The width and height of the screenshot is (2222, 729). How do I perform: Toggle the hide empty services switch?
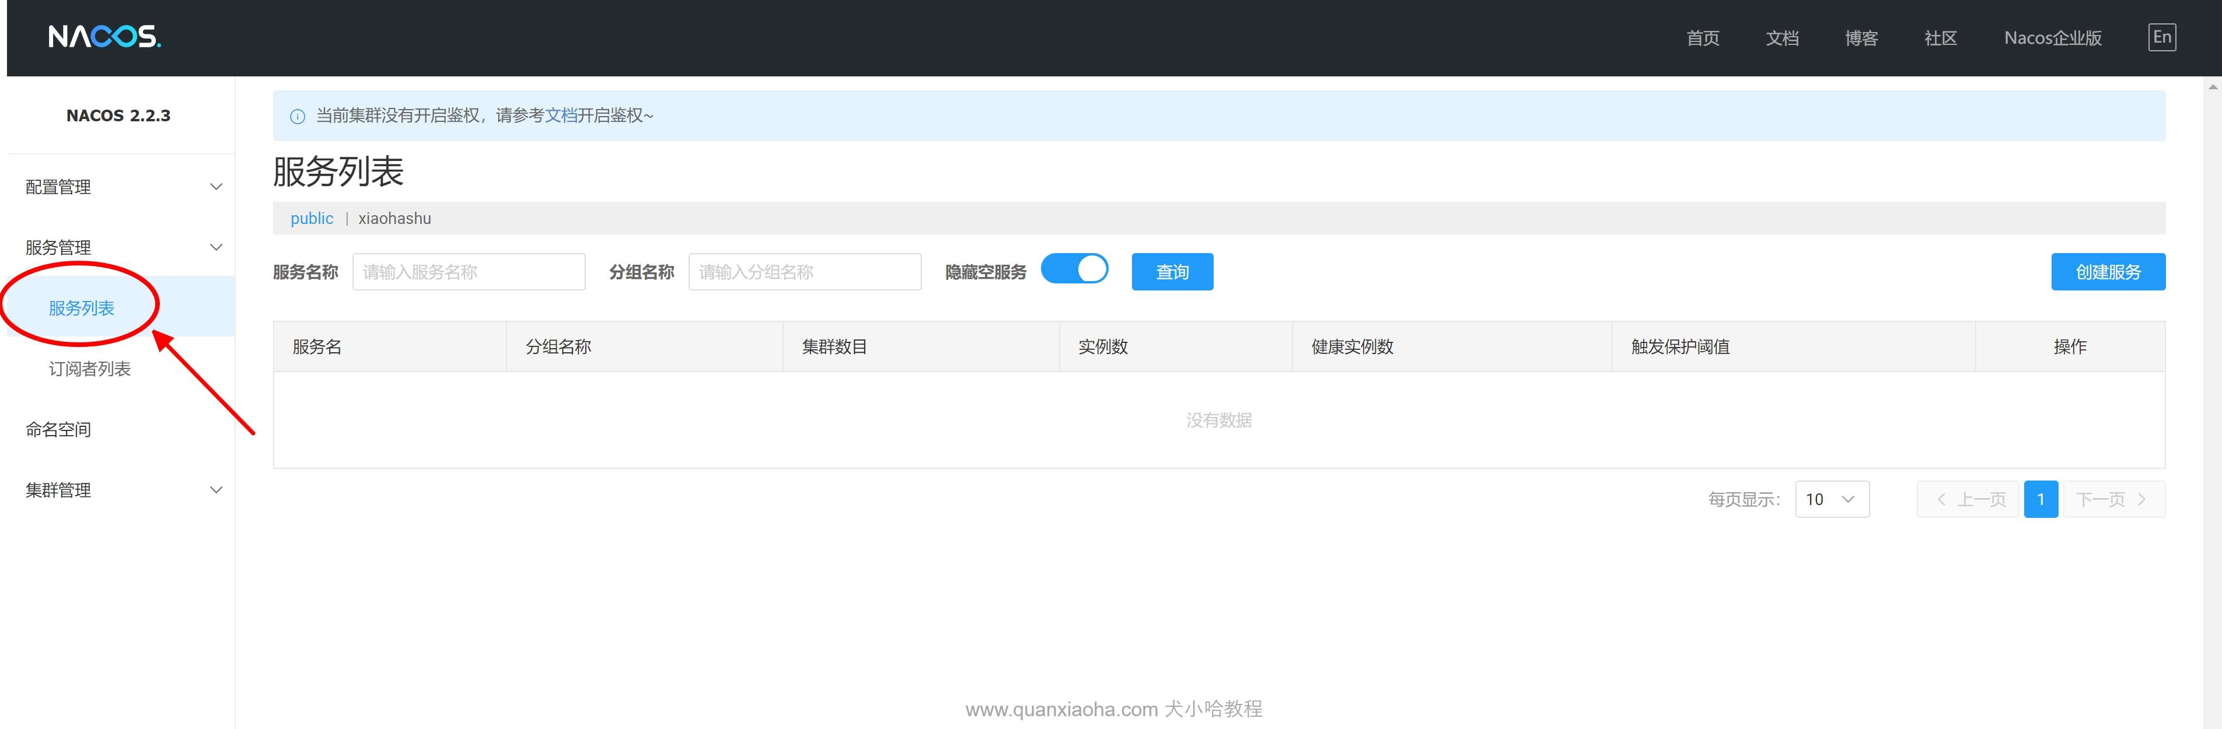[x=1074, y=269]
